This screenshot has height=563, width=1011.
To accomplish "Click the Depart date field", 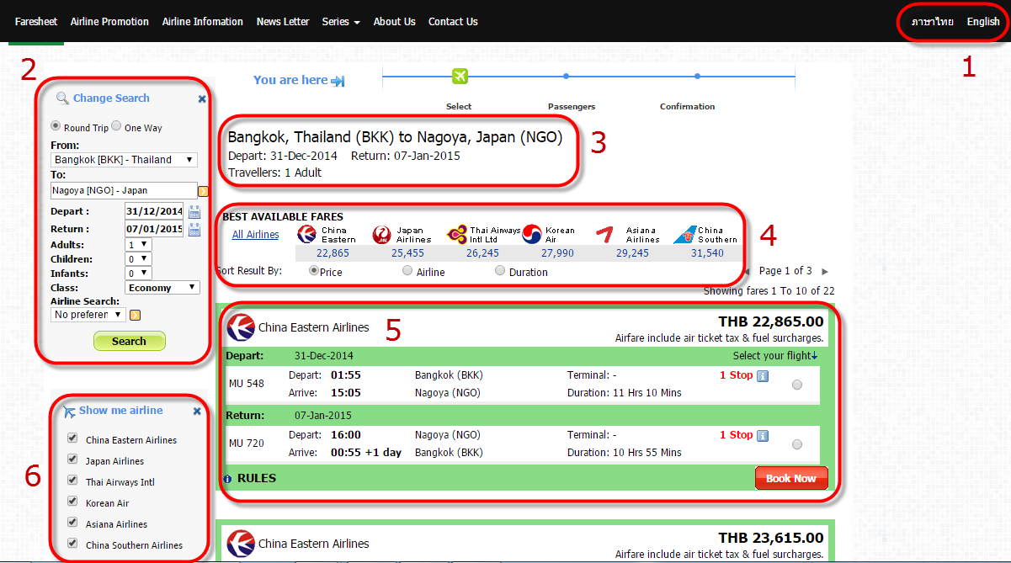I will [x=154, y=211].
